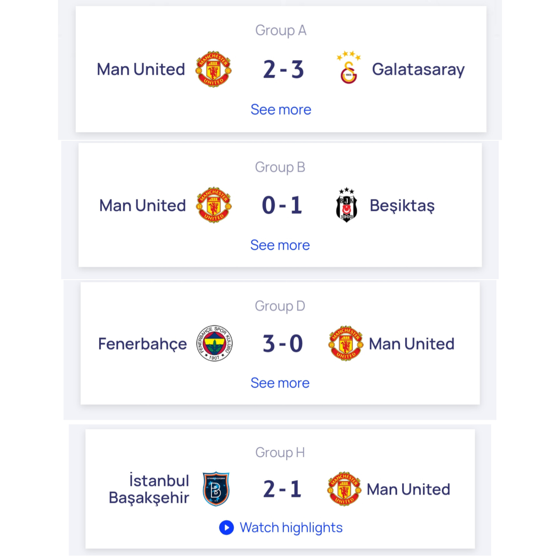Image resolution: width=560 pixels, height=560 pixels.
Task: Click the İstanbul Başakşehir club crest
Action: click(x=216, y=489)
